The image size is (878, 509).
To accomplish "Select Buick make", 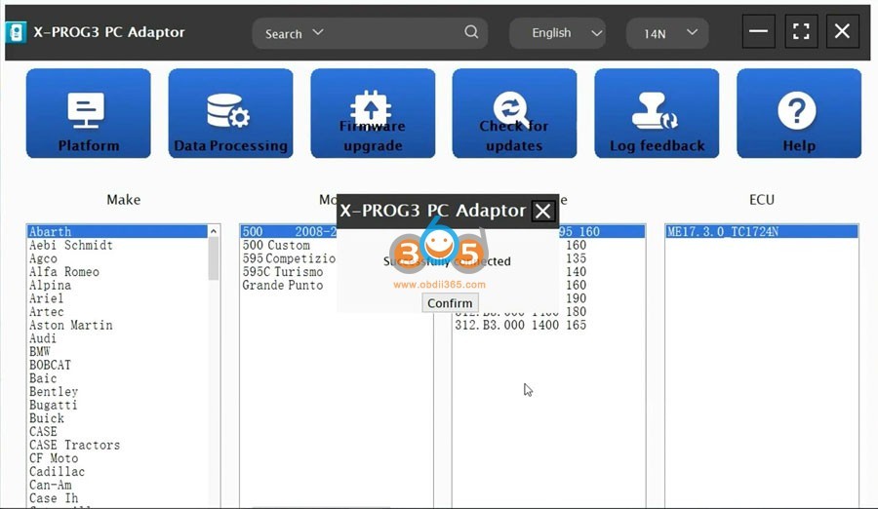I will [117, 418].
